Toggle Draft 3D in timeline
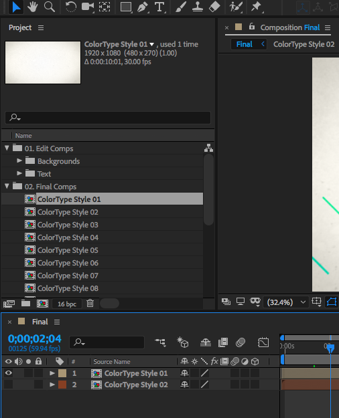This screenshot has width=339, height=418. (183, 342)
